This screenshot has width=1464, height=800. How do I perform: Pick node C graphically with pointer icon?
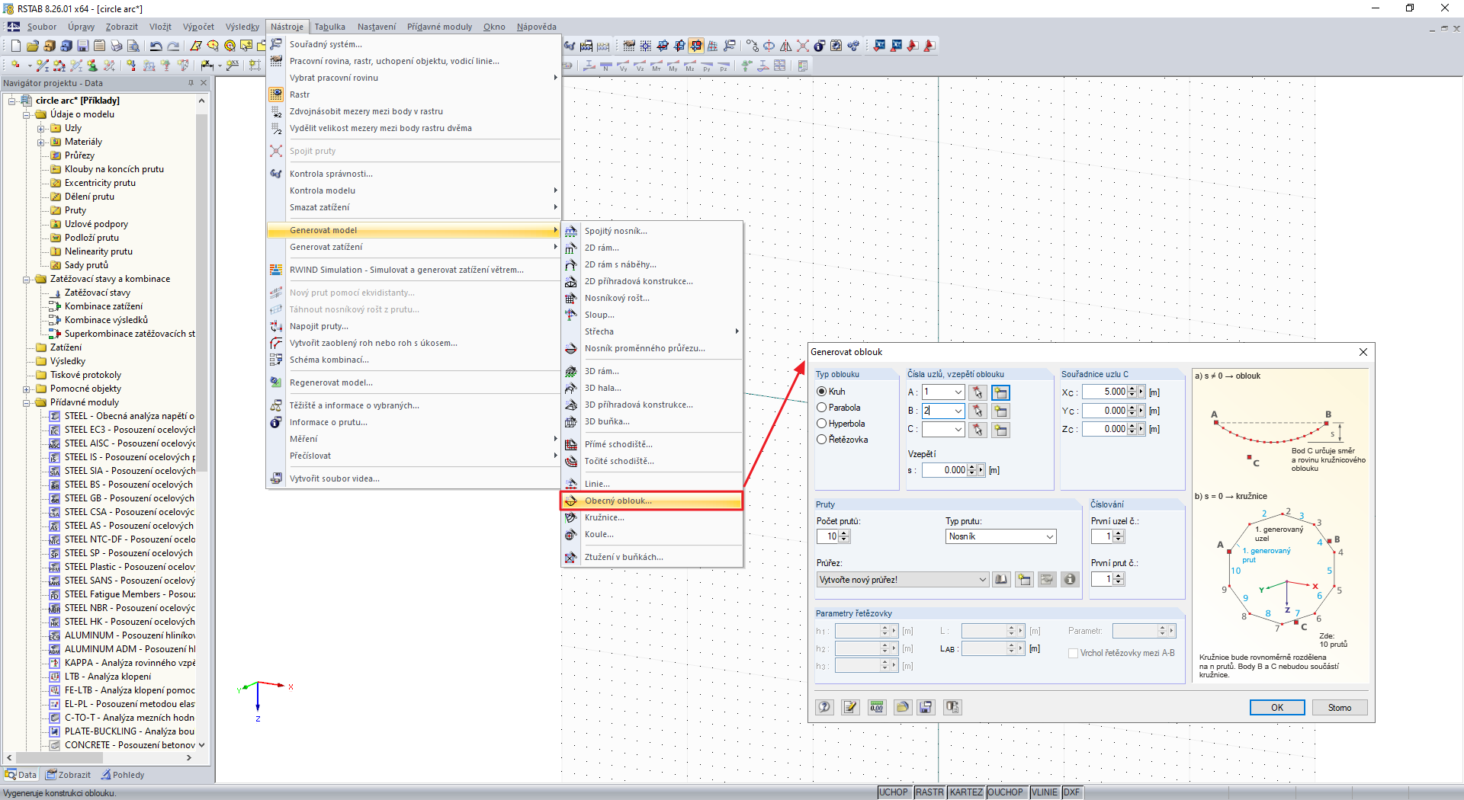[x=978, y=430]
